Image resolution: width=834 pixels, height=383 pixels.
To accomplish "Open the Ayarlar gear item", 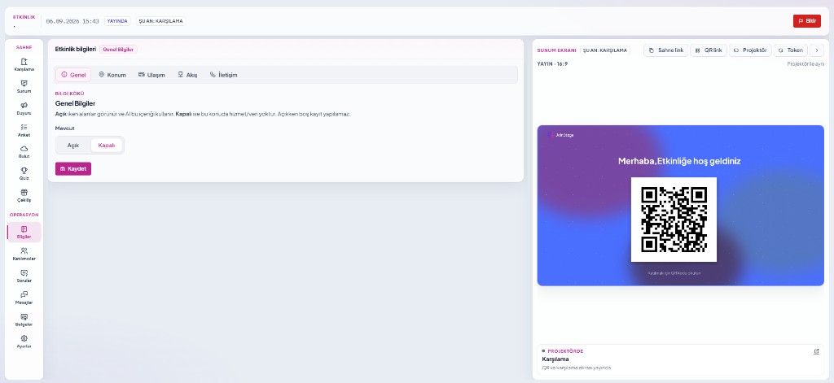I will pyautogui.click(x=24, y=342).
